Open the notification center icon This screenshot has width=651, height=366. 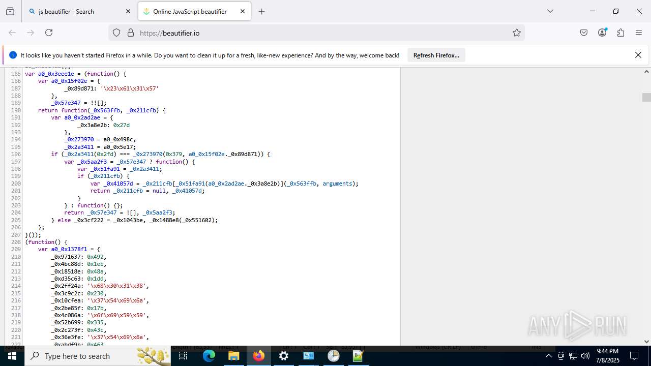coord(634,356)
